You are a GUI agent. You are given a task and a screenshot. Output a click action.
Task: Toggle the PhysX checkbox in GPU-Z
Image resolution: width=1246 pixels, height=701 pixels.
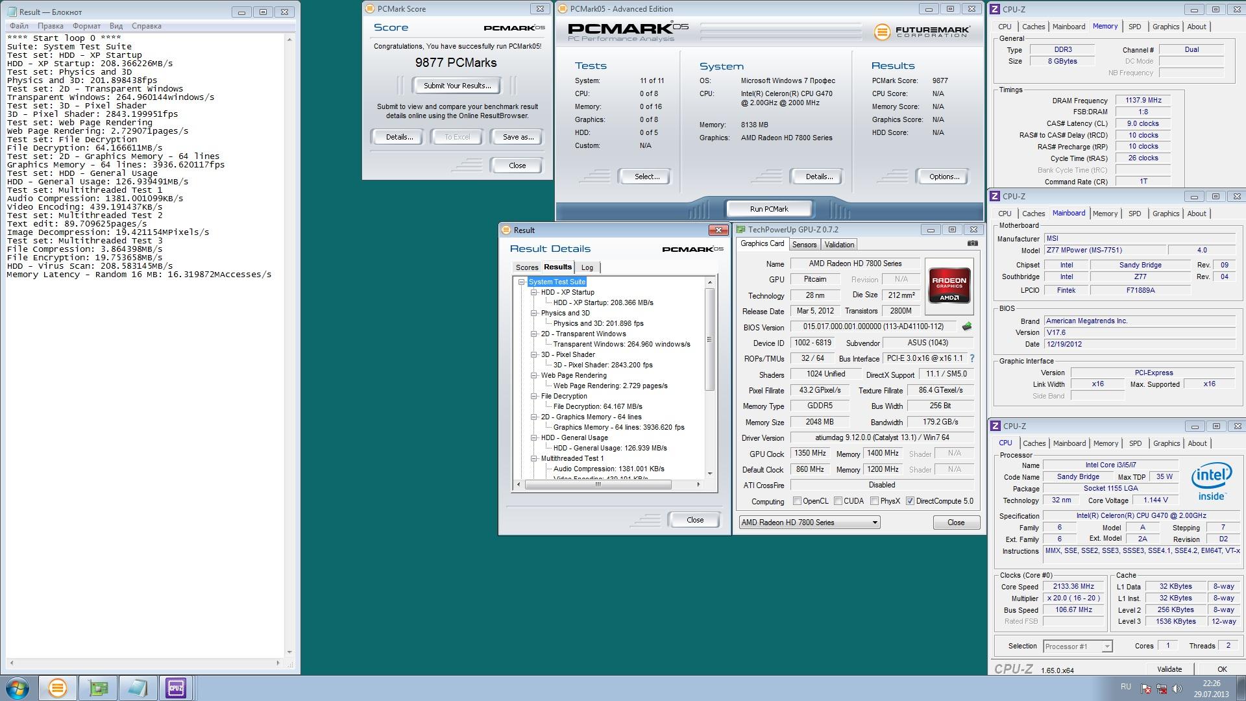(874, 501)
